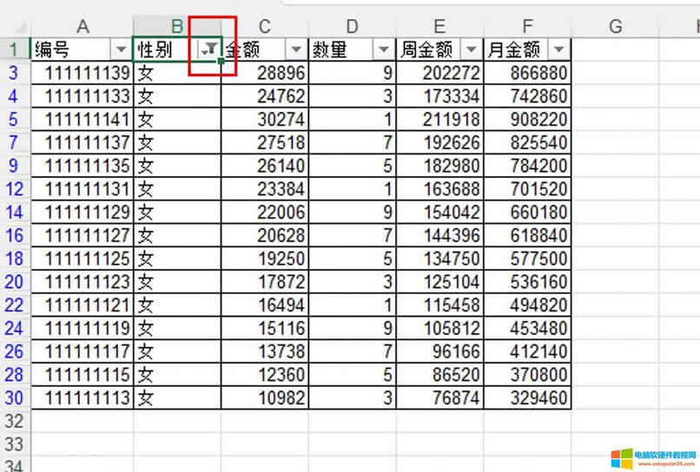Select the 577500 monthly amount cell
This screenshot has height=472, width=700.
pyautogui.click(x=527, y=259)
